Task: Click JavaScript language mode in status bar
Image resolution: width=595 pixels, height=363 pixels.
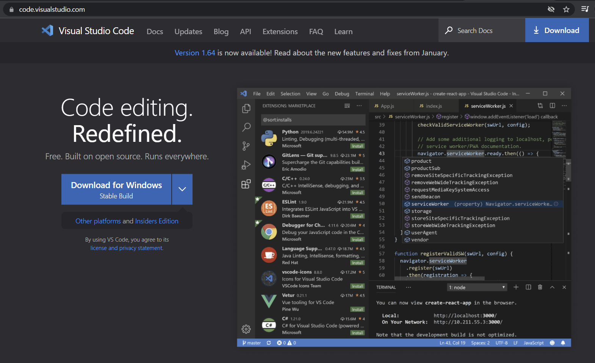Action: [534, 343]
